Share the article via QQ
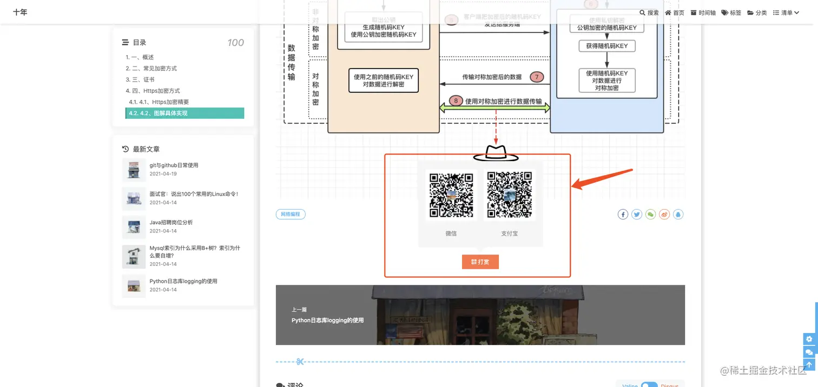Image resolution: width=818 pixels, height=387 pixels. [x=678, y=215]
